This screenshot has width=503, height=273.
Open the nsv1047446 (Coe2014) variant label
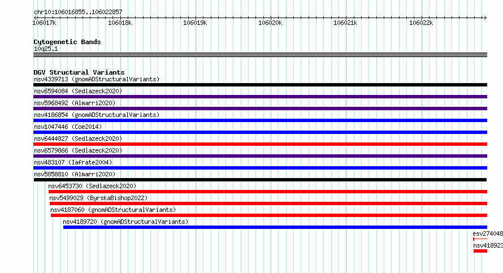[68, 127]
